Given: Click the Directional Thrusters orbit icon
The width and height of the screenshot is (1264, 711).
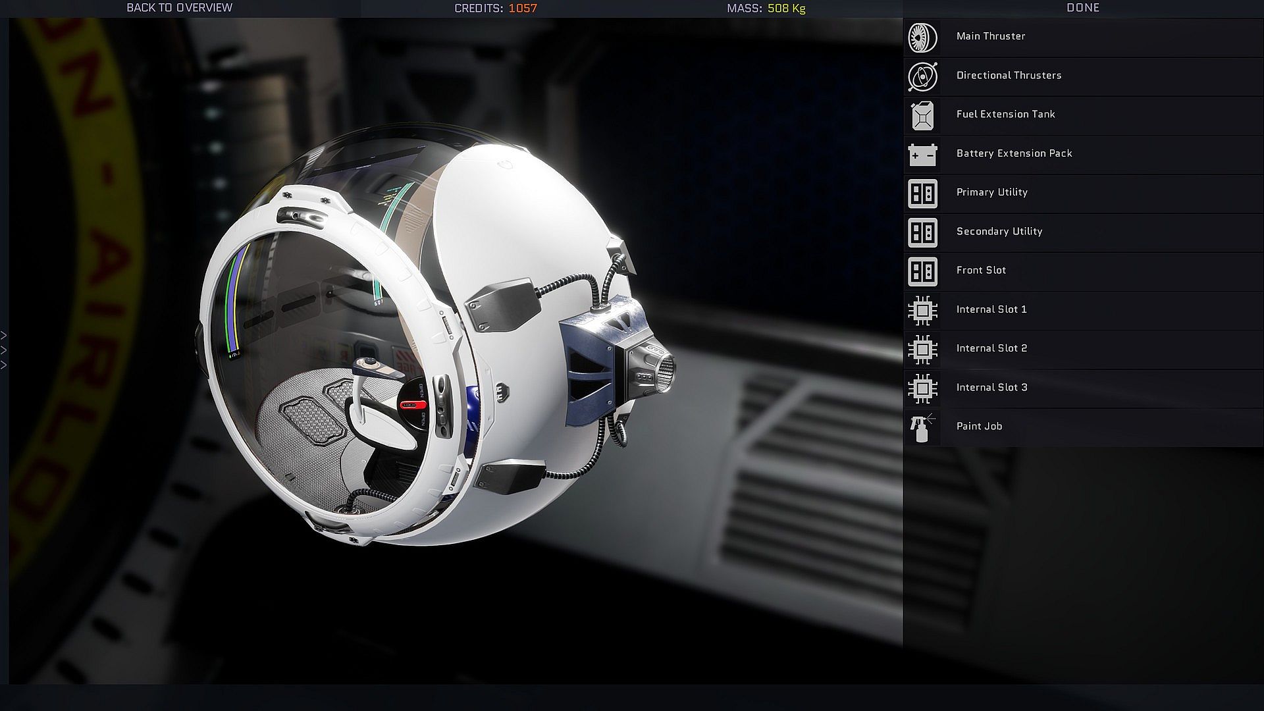Looking at the screenshot, I should pos(922,77).
